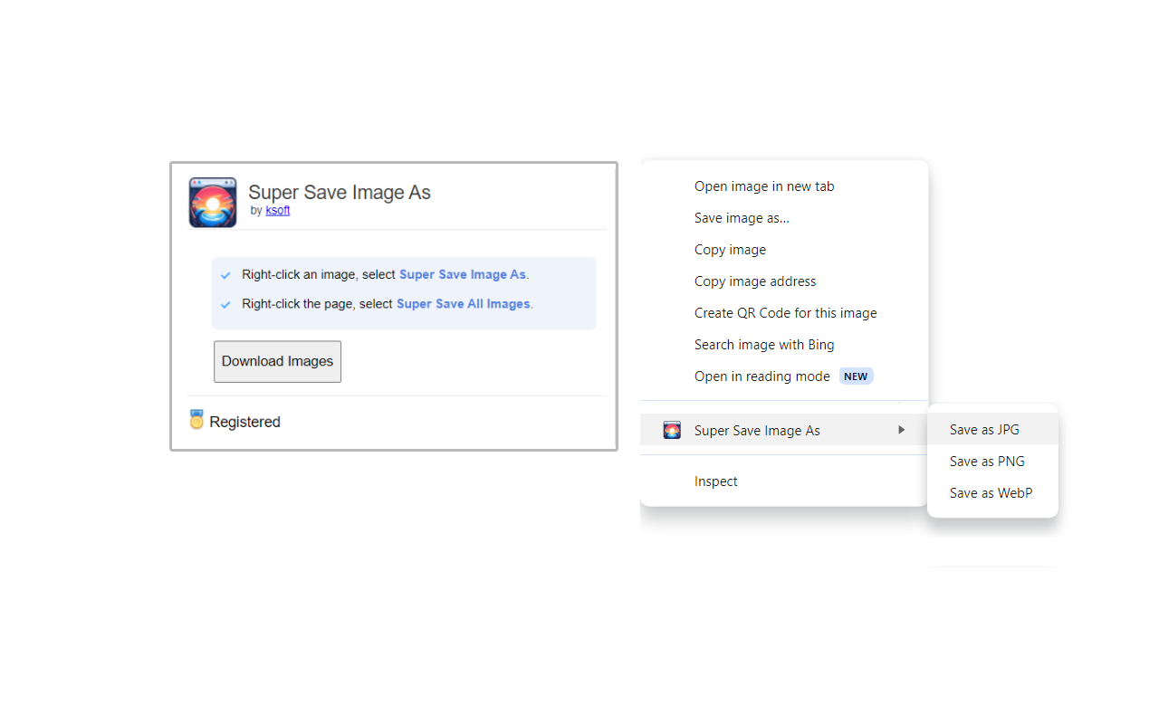Open the ksoft author link
Screen dimensions: 1159x724
[x=278, y=210]
